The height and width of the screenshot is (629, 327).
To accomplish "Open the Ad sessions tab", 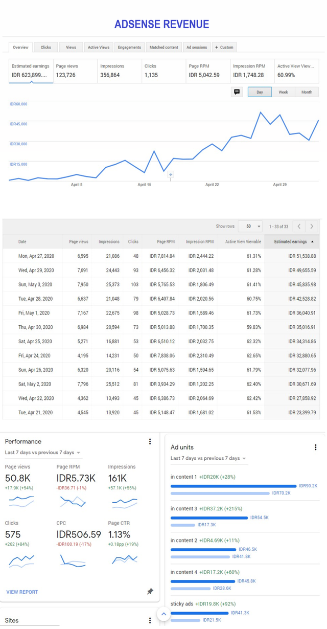I will click(197, 47).
